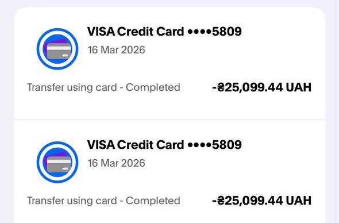This screenshot has width=339, height=223.
Task: Tap the bottom transaction's credit card icon
Action: (57, 162)
